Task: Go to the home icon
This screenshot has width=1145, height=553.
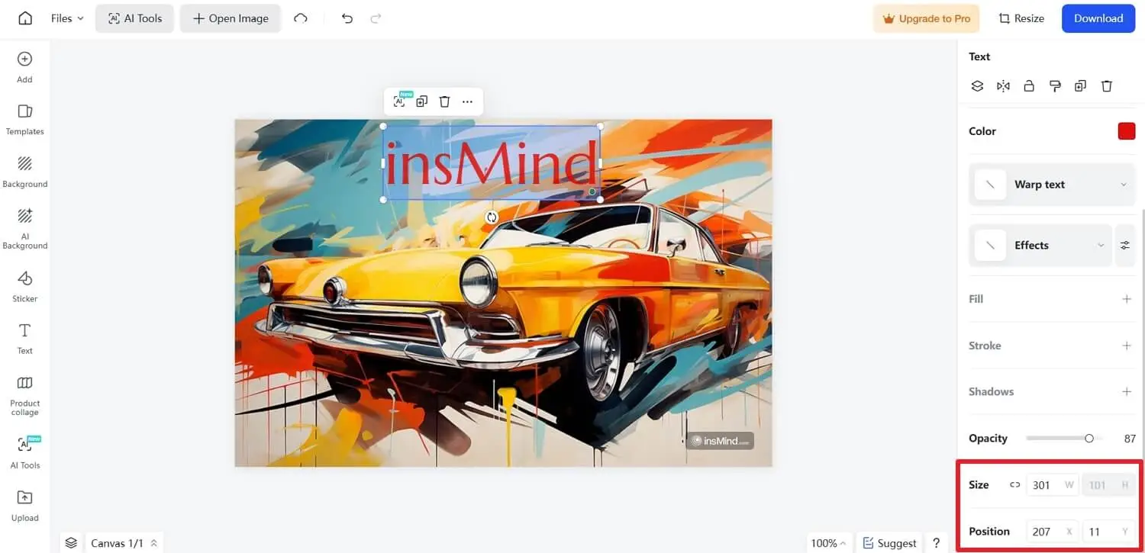Action: pyautogui.click(x=25, y=18)
